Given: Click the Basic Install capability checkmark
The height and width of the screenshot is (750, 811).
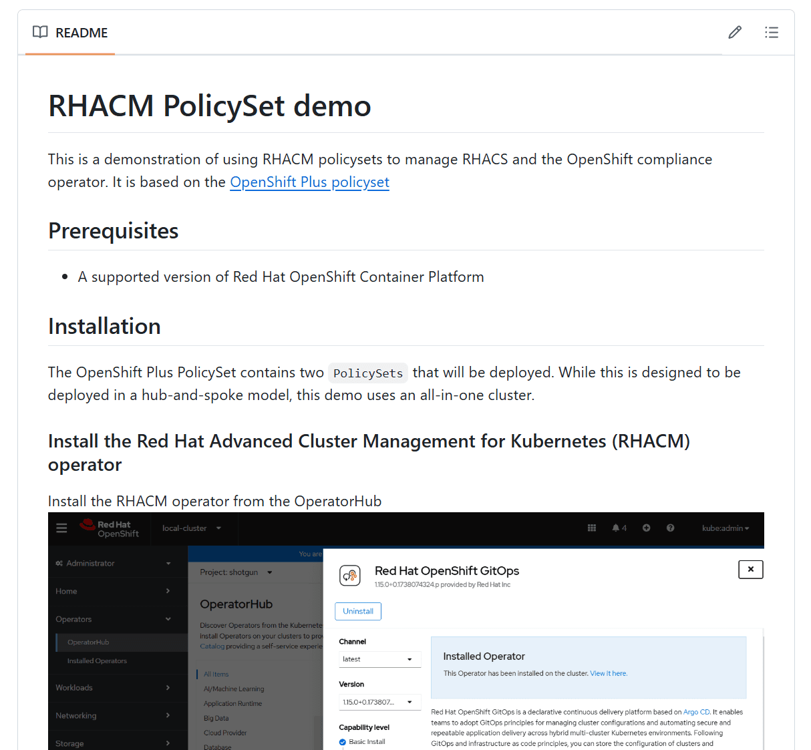Looking at the screenshot, I should [343, 742].
